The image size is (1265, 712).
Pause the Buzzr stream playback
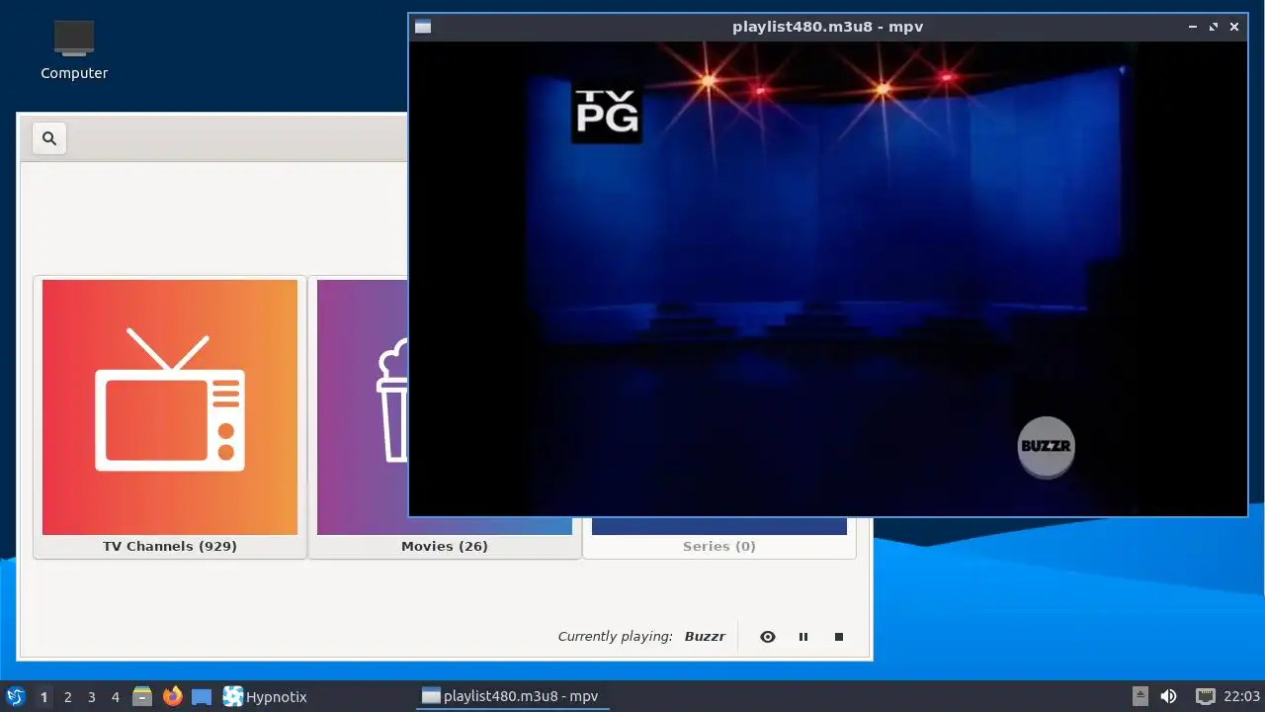point(803,637)
